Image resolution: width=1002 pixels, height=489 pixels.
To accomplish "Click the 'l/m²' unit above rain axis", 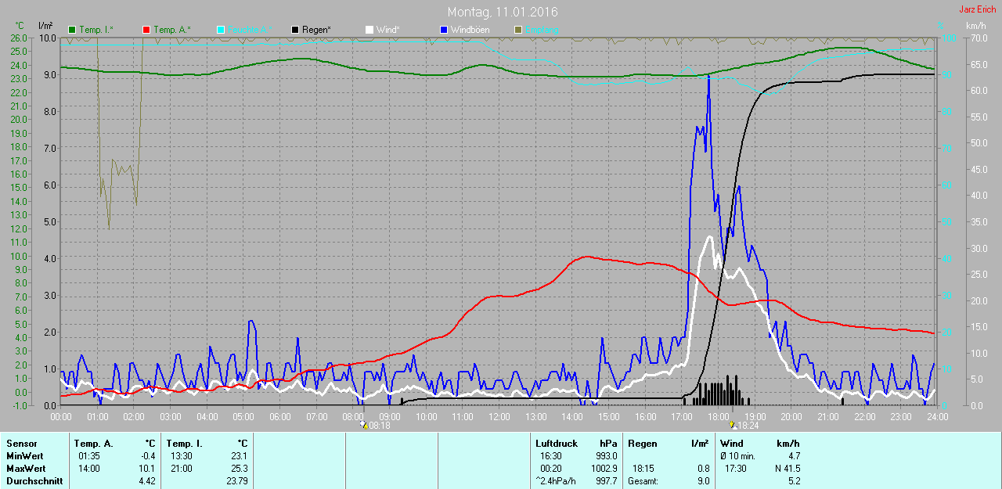I will pos(45,26).
